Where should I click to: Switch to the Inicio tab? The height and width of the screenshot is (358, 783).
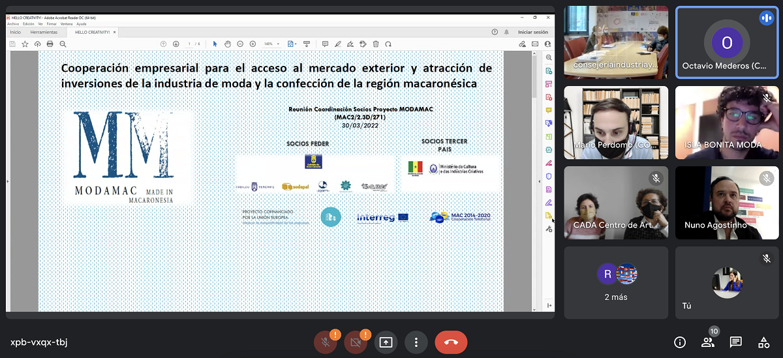(15, 32)
